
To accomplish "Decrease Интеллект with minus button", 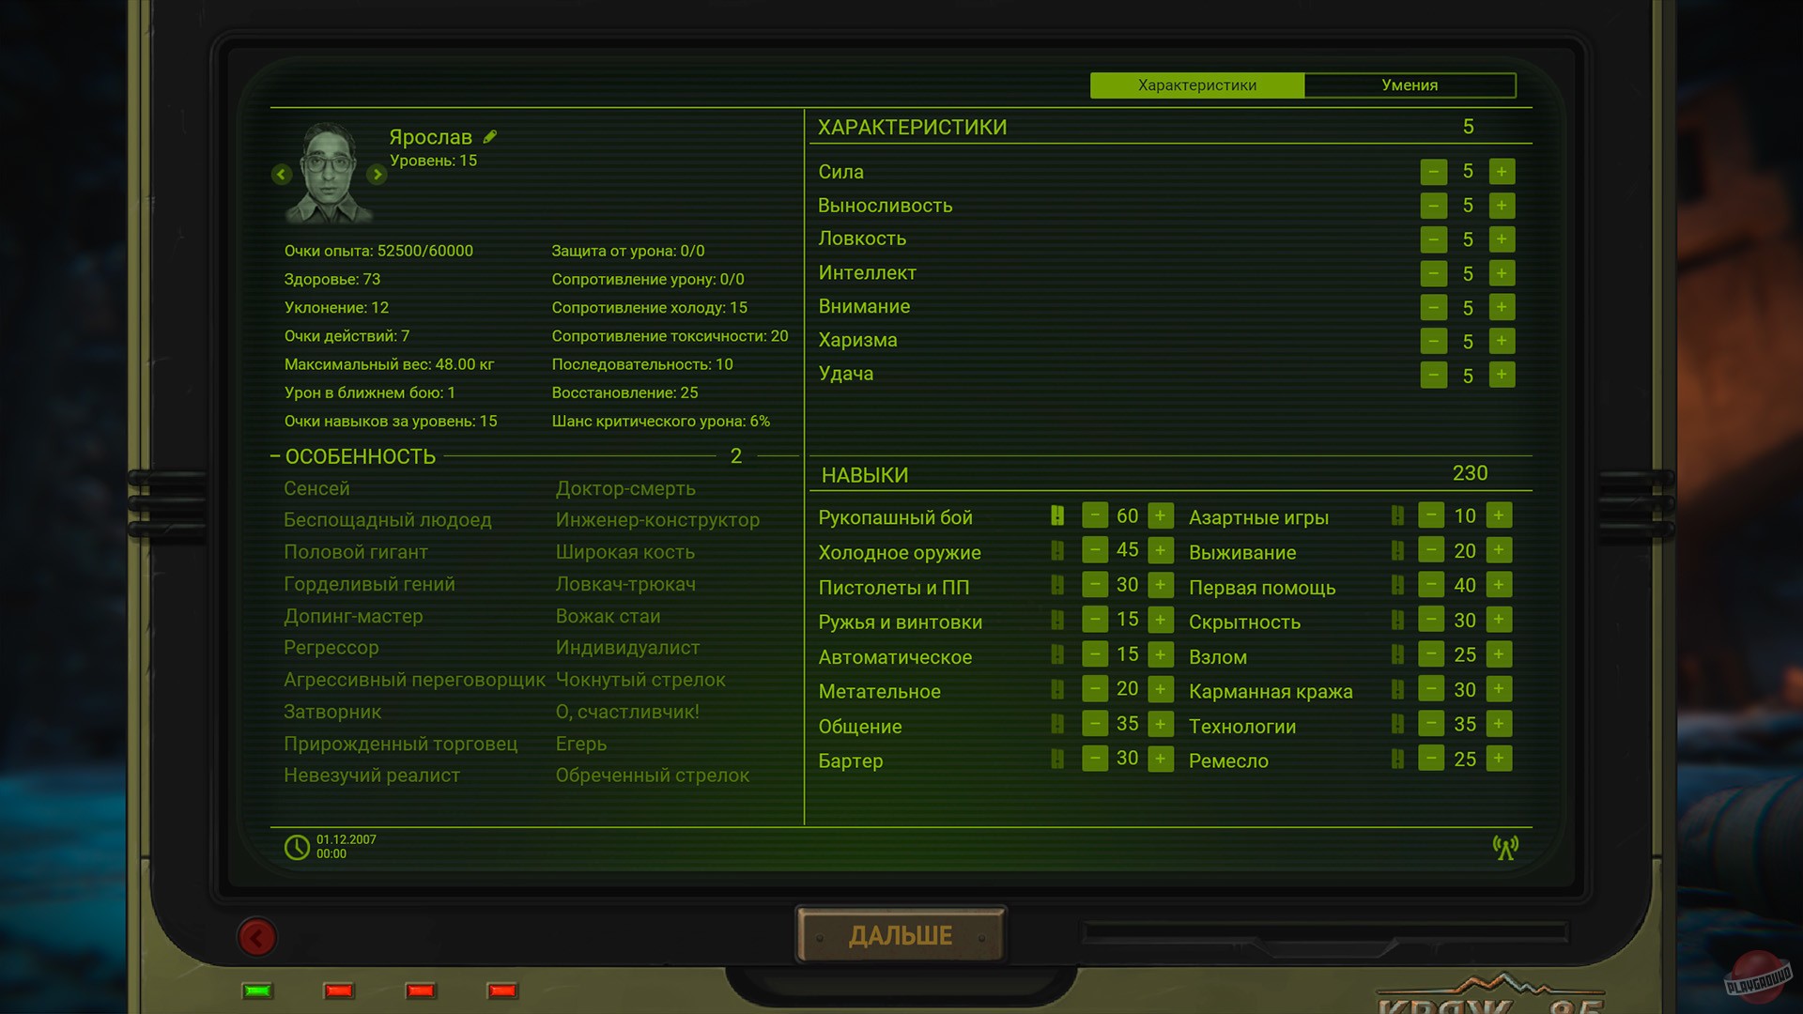I will [1433, 274].
